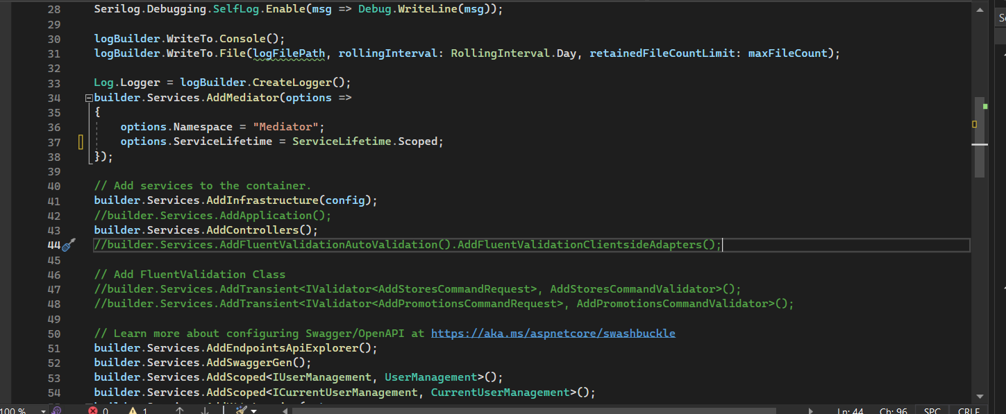Click AddFluentValidationClientsideAdapters on line 44
Image resolution: width=1006 pixels, height=414 pixels.
[579, 245]
